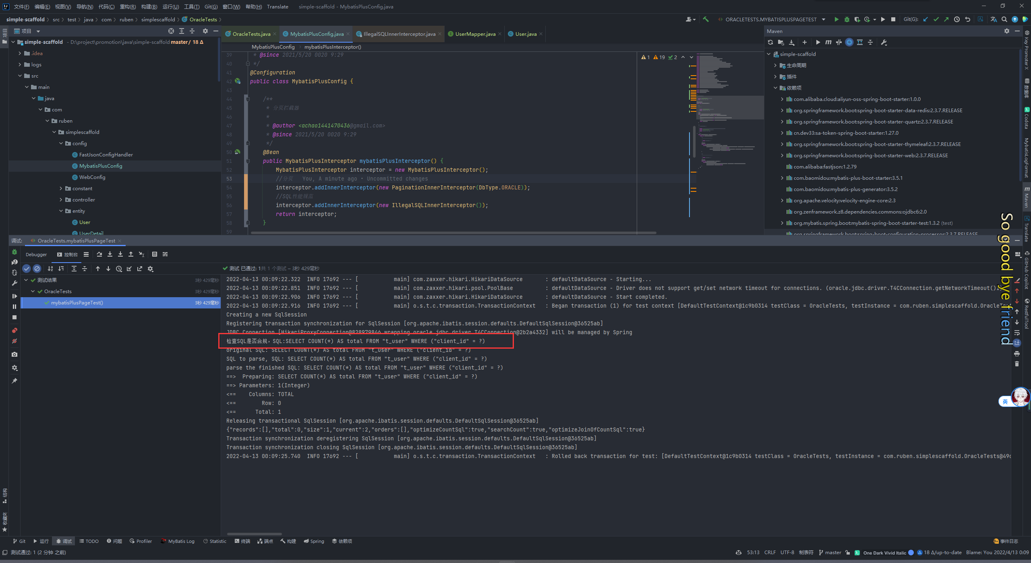Click the camera snapshot icon in debug sidebar
The height and width of the screenshot is (563, 1031).
coord(14,354)
